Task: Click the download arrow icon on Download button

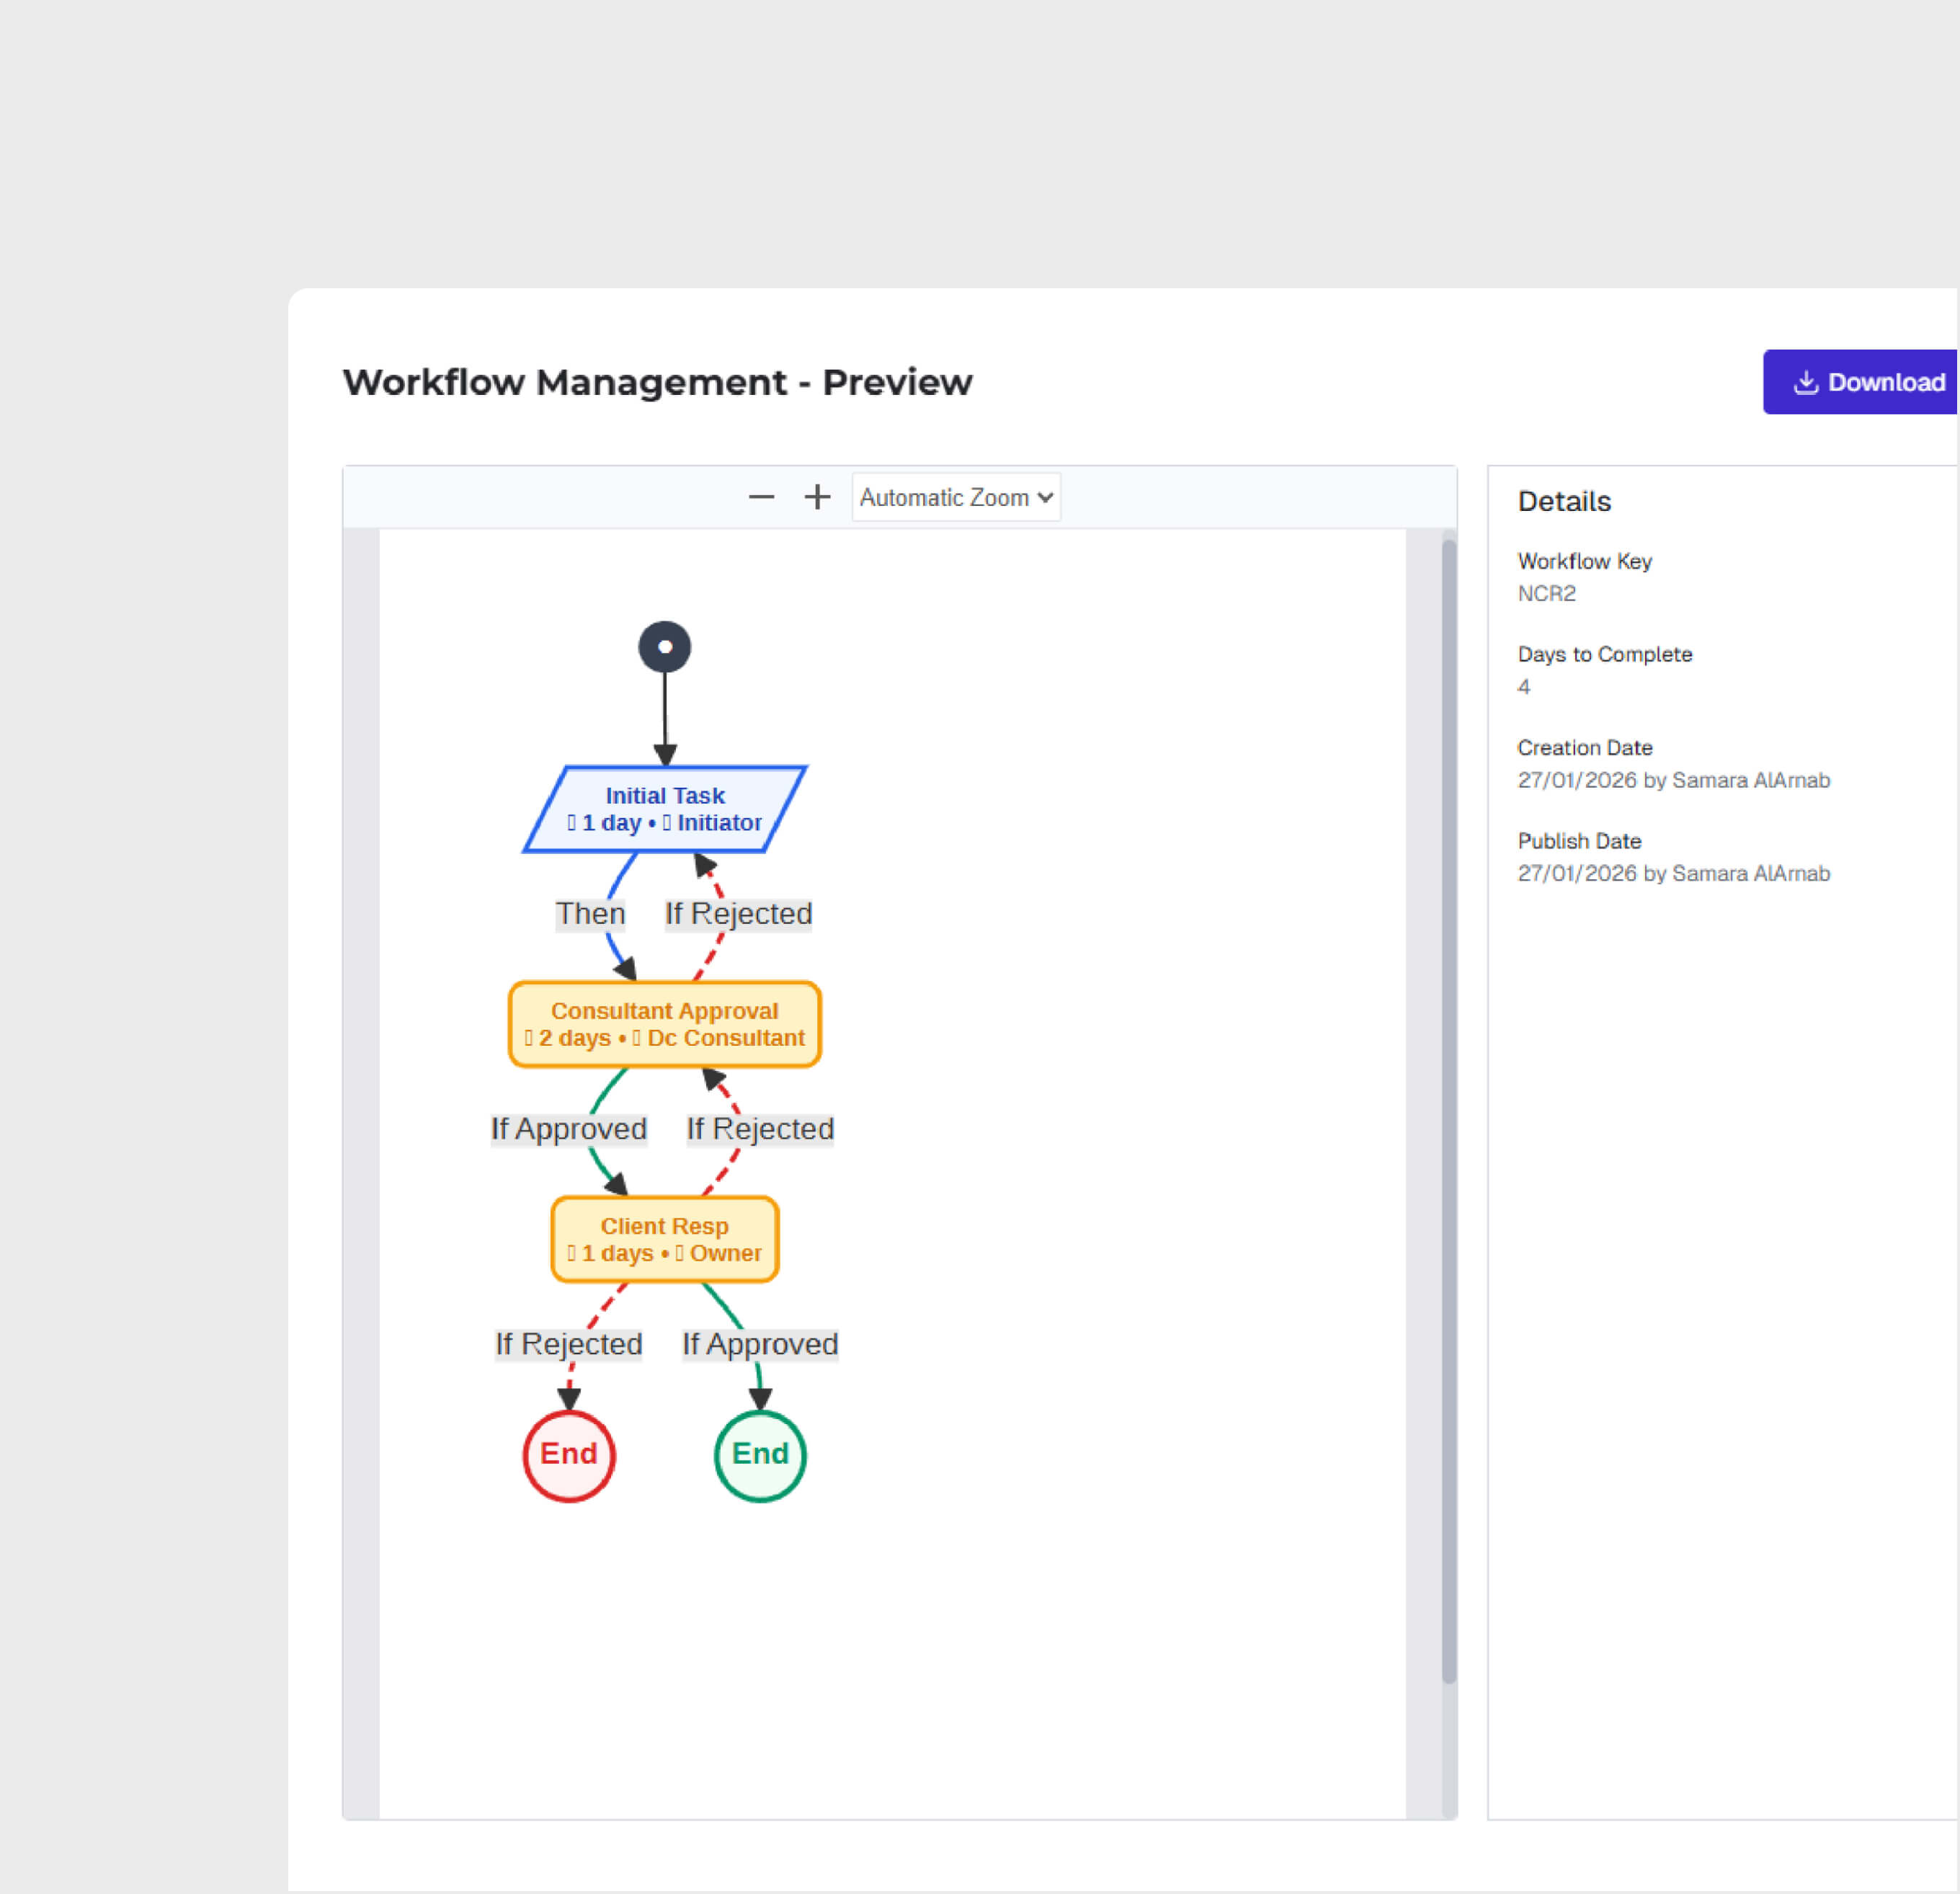Action: [1806, 381]
